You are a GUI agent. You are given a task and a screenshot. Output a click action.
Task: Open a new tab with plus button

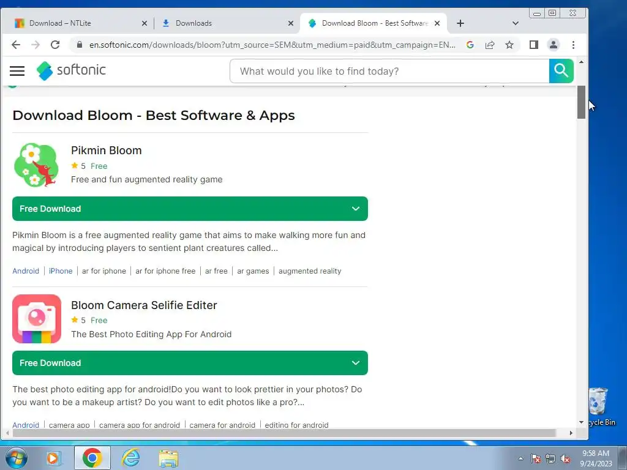460,23
